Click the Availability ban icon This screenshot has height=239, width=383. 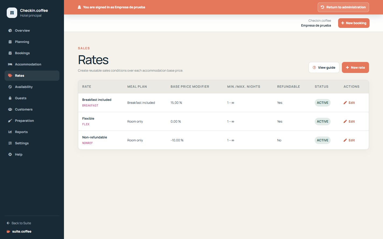10,87
